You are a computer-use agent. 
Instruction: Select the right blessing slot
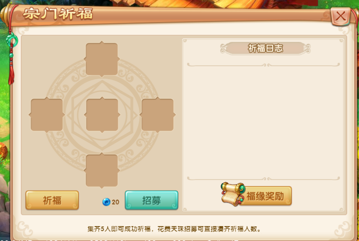tap(157, 115)
